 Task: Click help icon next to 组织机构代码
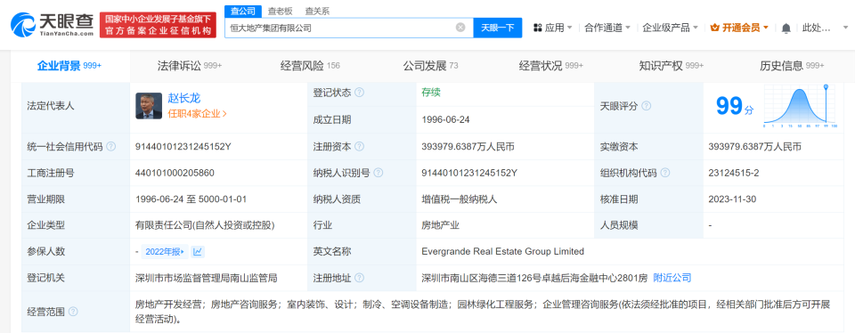(x=664, y=173)
